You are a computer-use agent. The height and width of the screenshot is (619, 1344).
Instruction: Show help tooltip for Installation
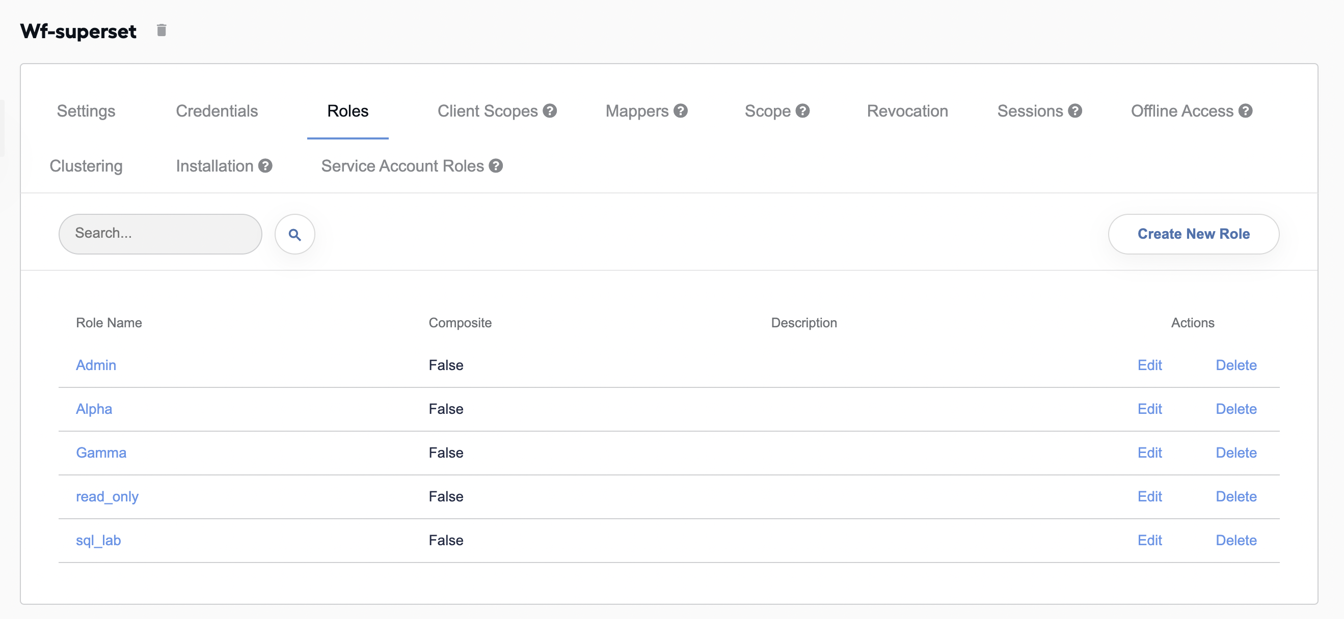[265, 165]
